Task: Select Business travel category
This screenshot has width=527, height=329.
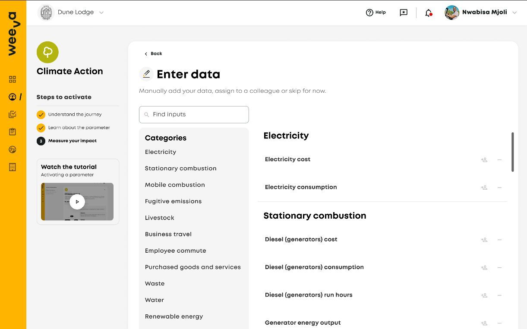Action: (168, 234)
